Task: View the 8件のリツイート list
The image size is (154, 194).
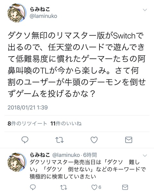Action: tap(27, 123)
